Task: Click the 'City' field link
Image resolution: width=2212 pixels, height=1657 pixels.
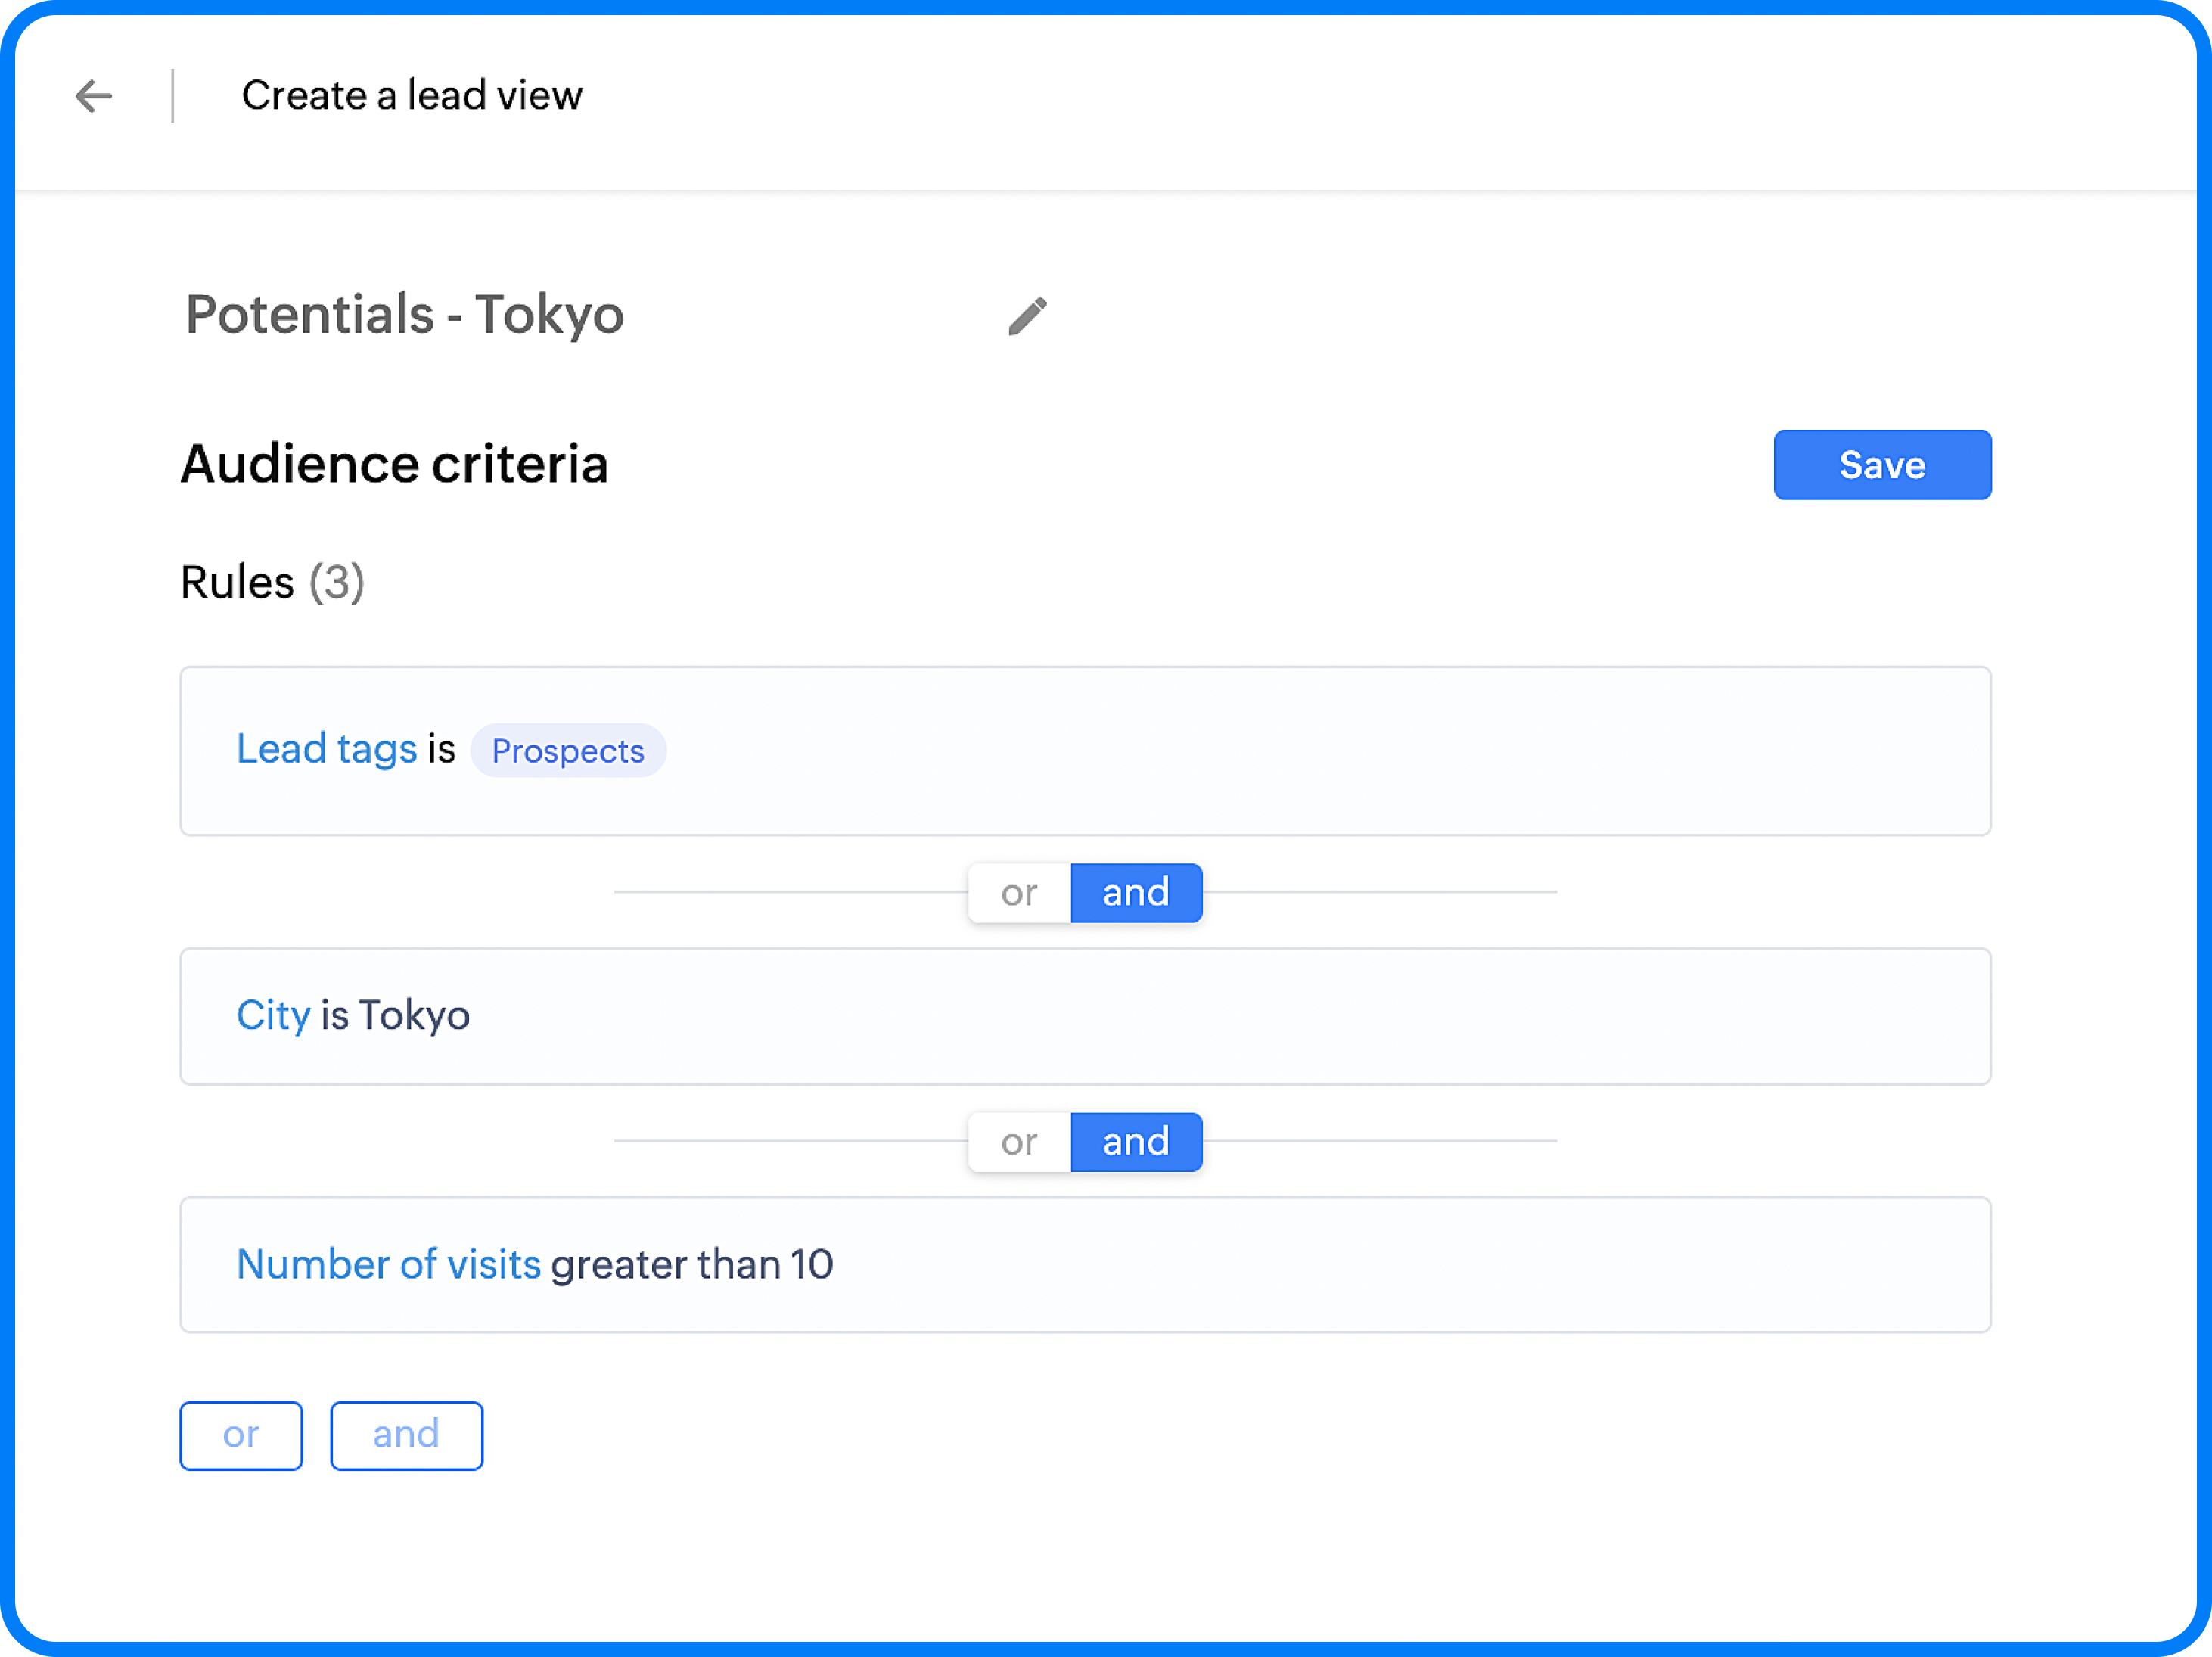Action: pos(273,1015)
